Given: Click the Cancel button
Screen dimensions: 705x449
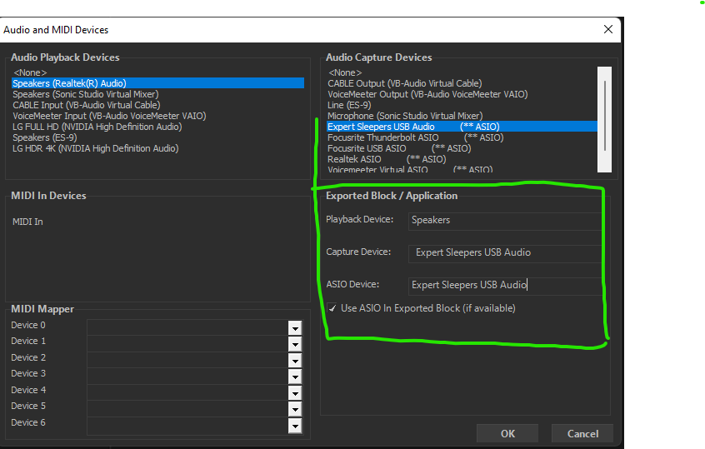Looking at the screenshot, I should coord(582,434).
